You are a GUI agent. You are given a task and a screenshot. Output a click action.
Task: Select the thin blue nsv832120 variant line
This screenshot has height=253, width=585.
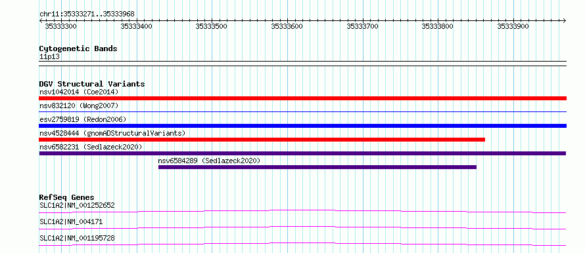coord(302,111)
